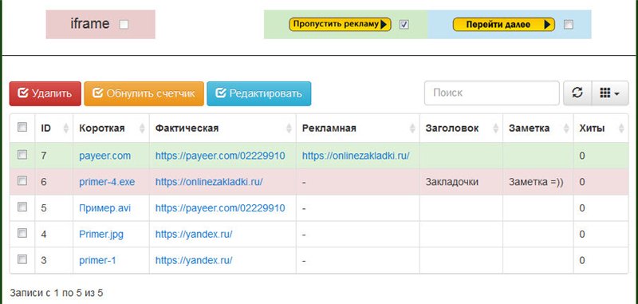
Task: Click the Удалить button
Action: 45,93
